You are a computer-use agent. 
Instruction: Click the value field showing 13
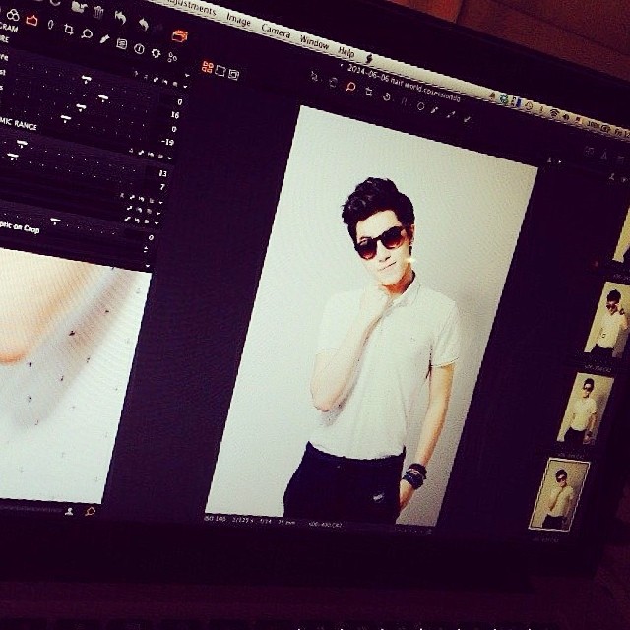point(162,173)
